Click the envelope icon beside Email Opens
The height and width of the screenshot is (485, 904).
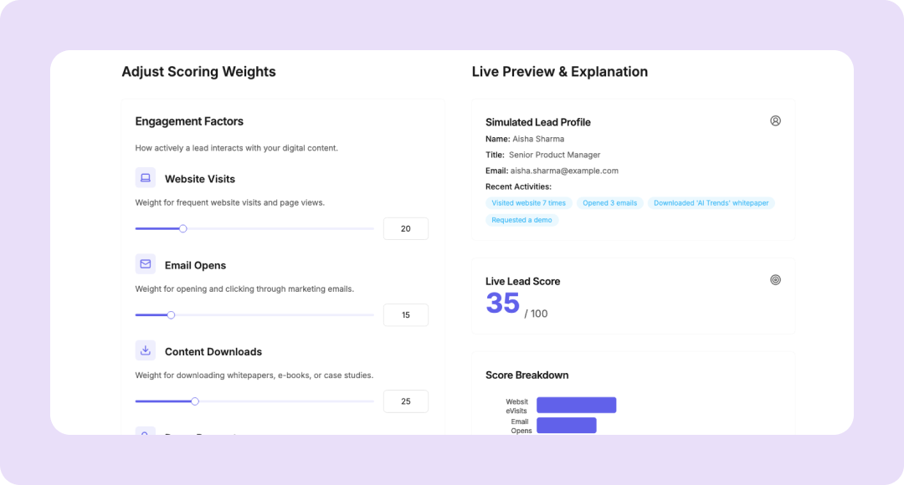click(146, 264)
